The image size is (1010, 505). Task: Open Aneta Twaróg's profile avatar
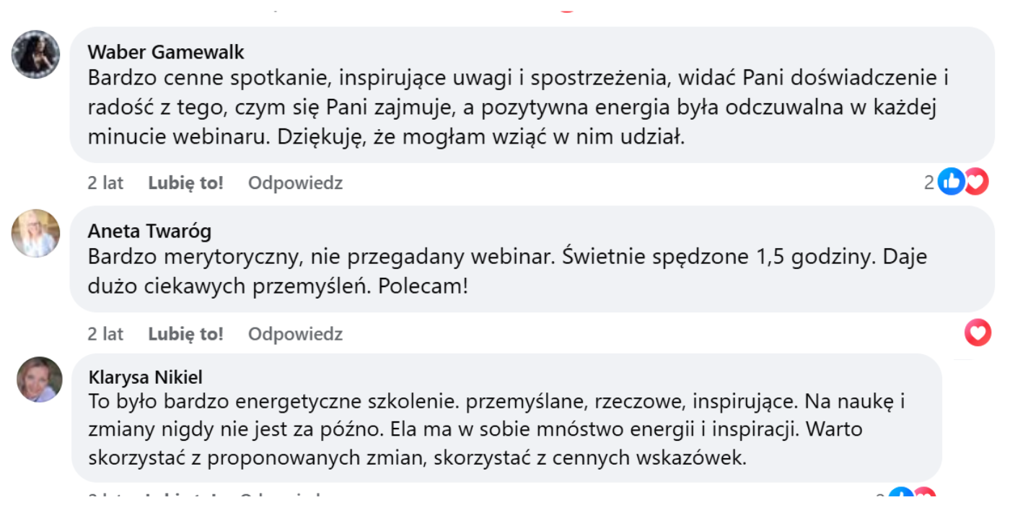tap(36, 233)
